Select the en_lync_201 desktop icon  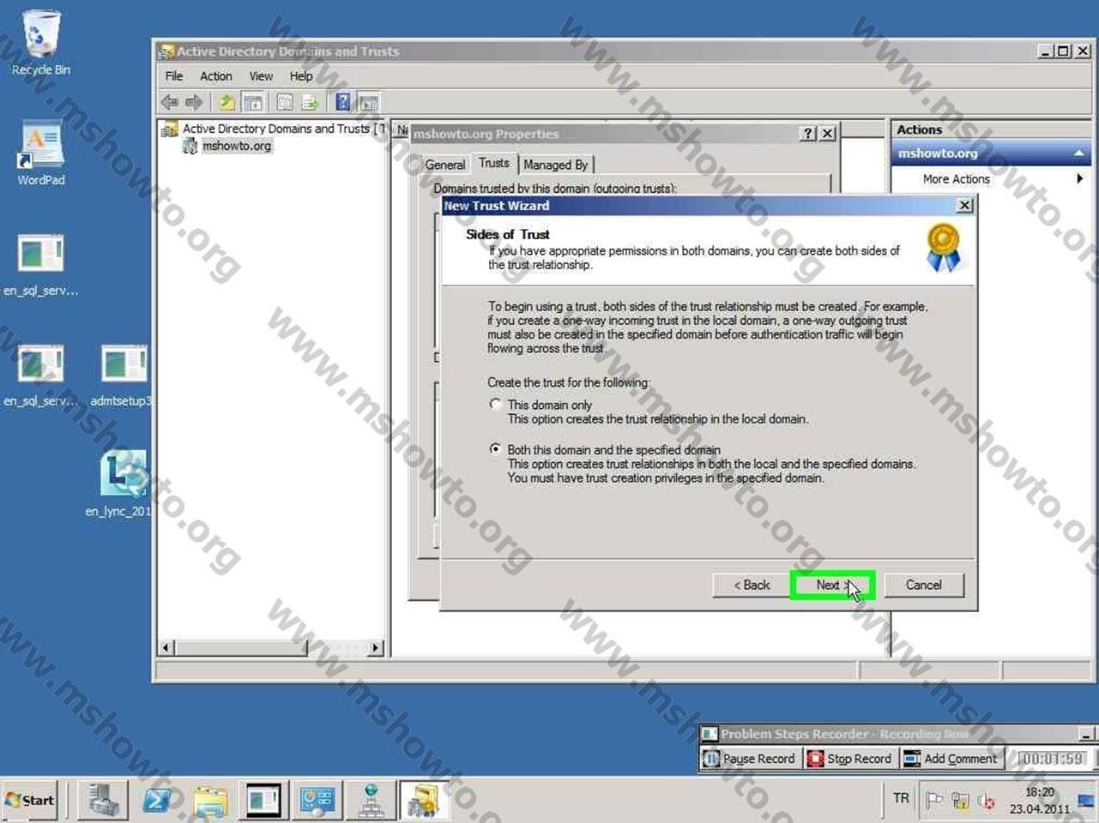pyautogui.click(x=122, y=484)
